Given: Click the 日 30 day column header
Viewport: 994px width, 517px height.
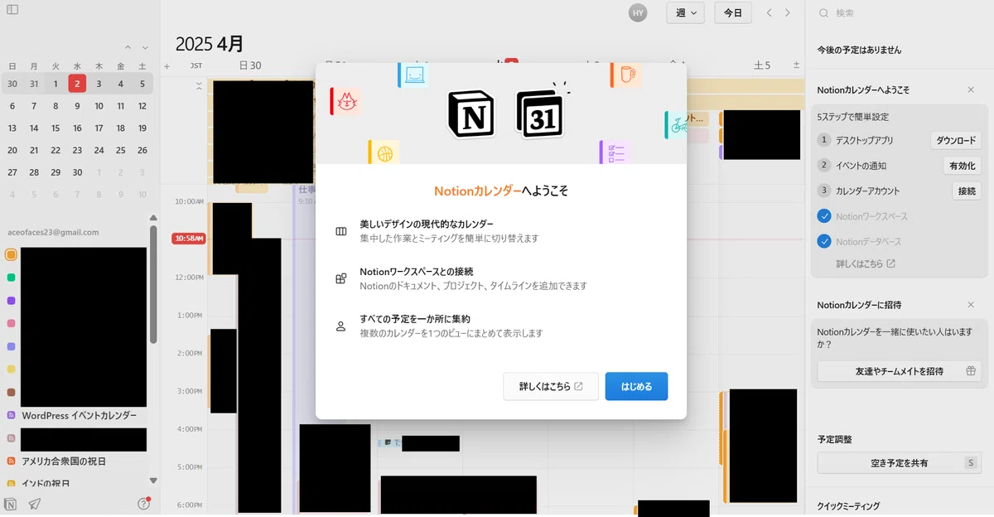Looking at the screenshot, I should 249,65.
